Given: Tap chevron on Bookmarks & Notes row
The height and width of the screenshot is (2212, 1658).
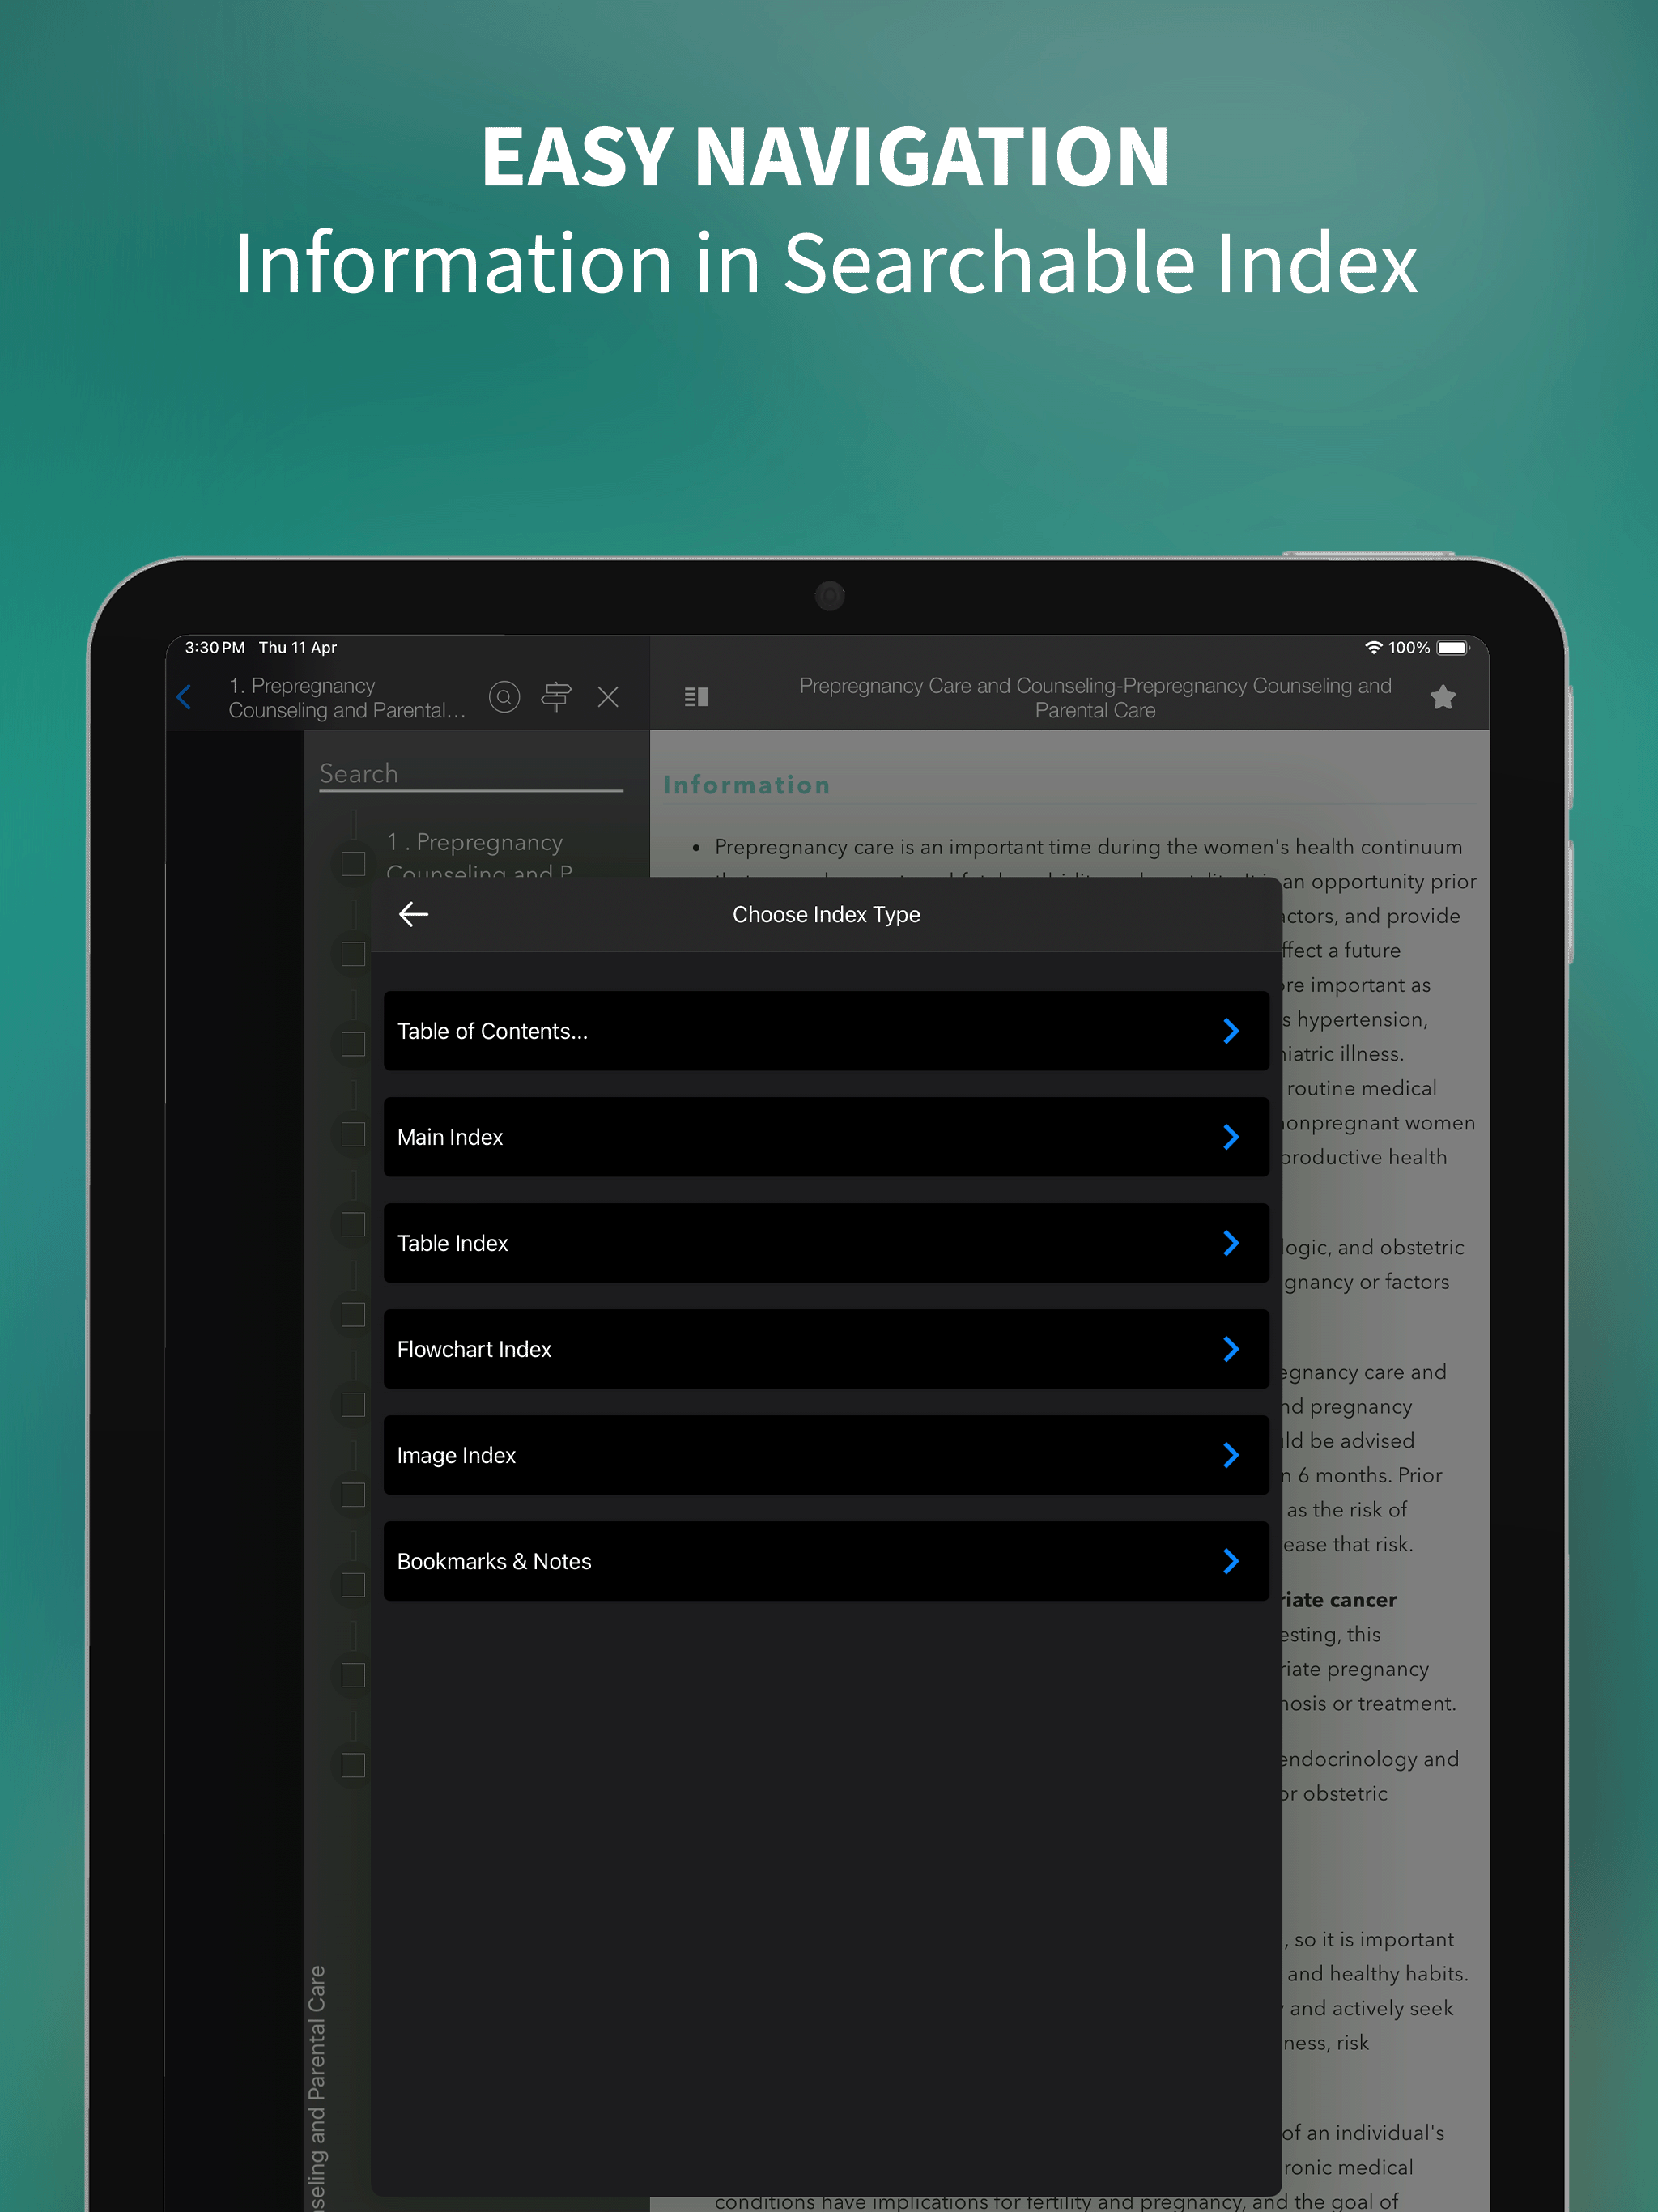Looking at the screenshot, I should (1231, 1561).
